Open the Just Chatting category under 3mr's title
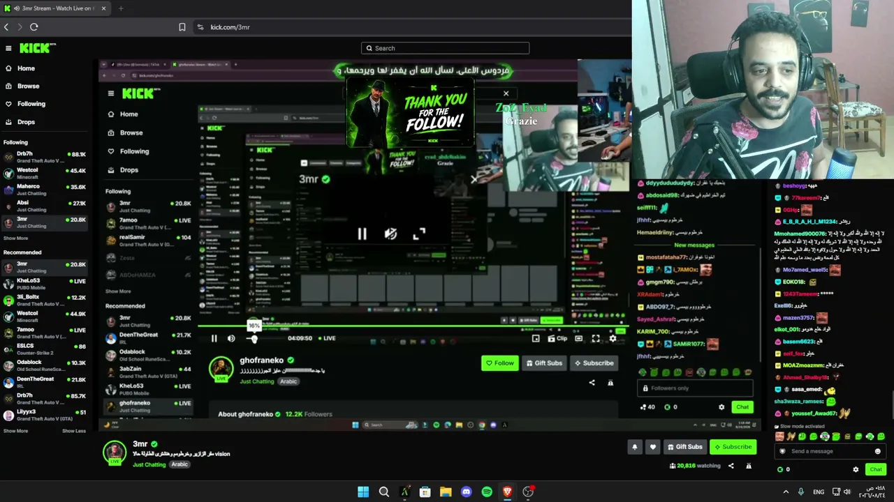Viewport: 894px width, 502px height. tap(149, 464)
